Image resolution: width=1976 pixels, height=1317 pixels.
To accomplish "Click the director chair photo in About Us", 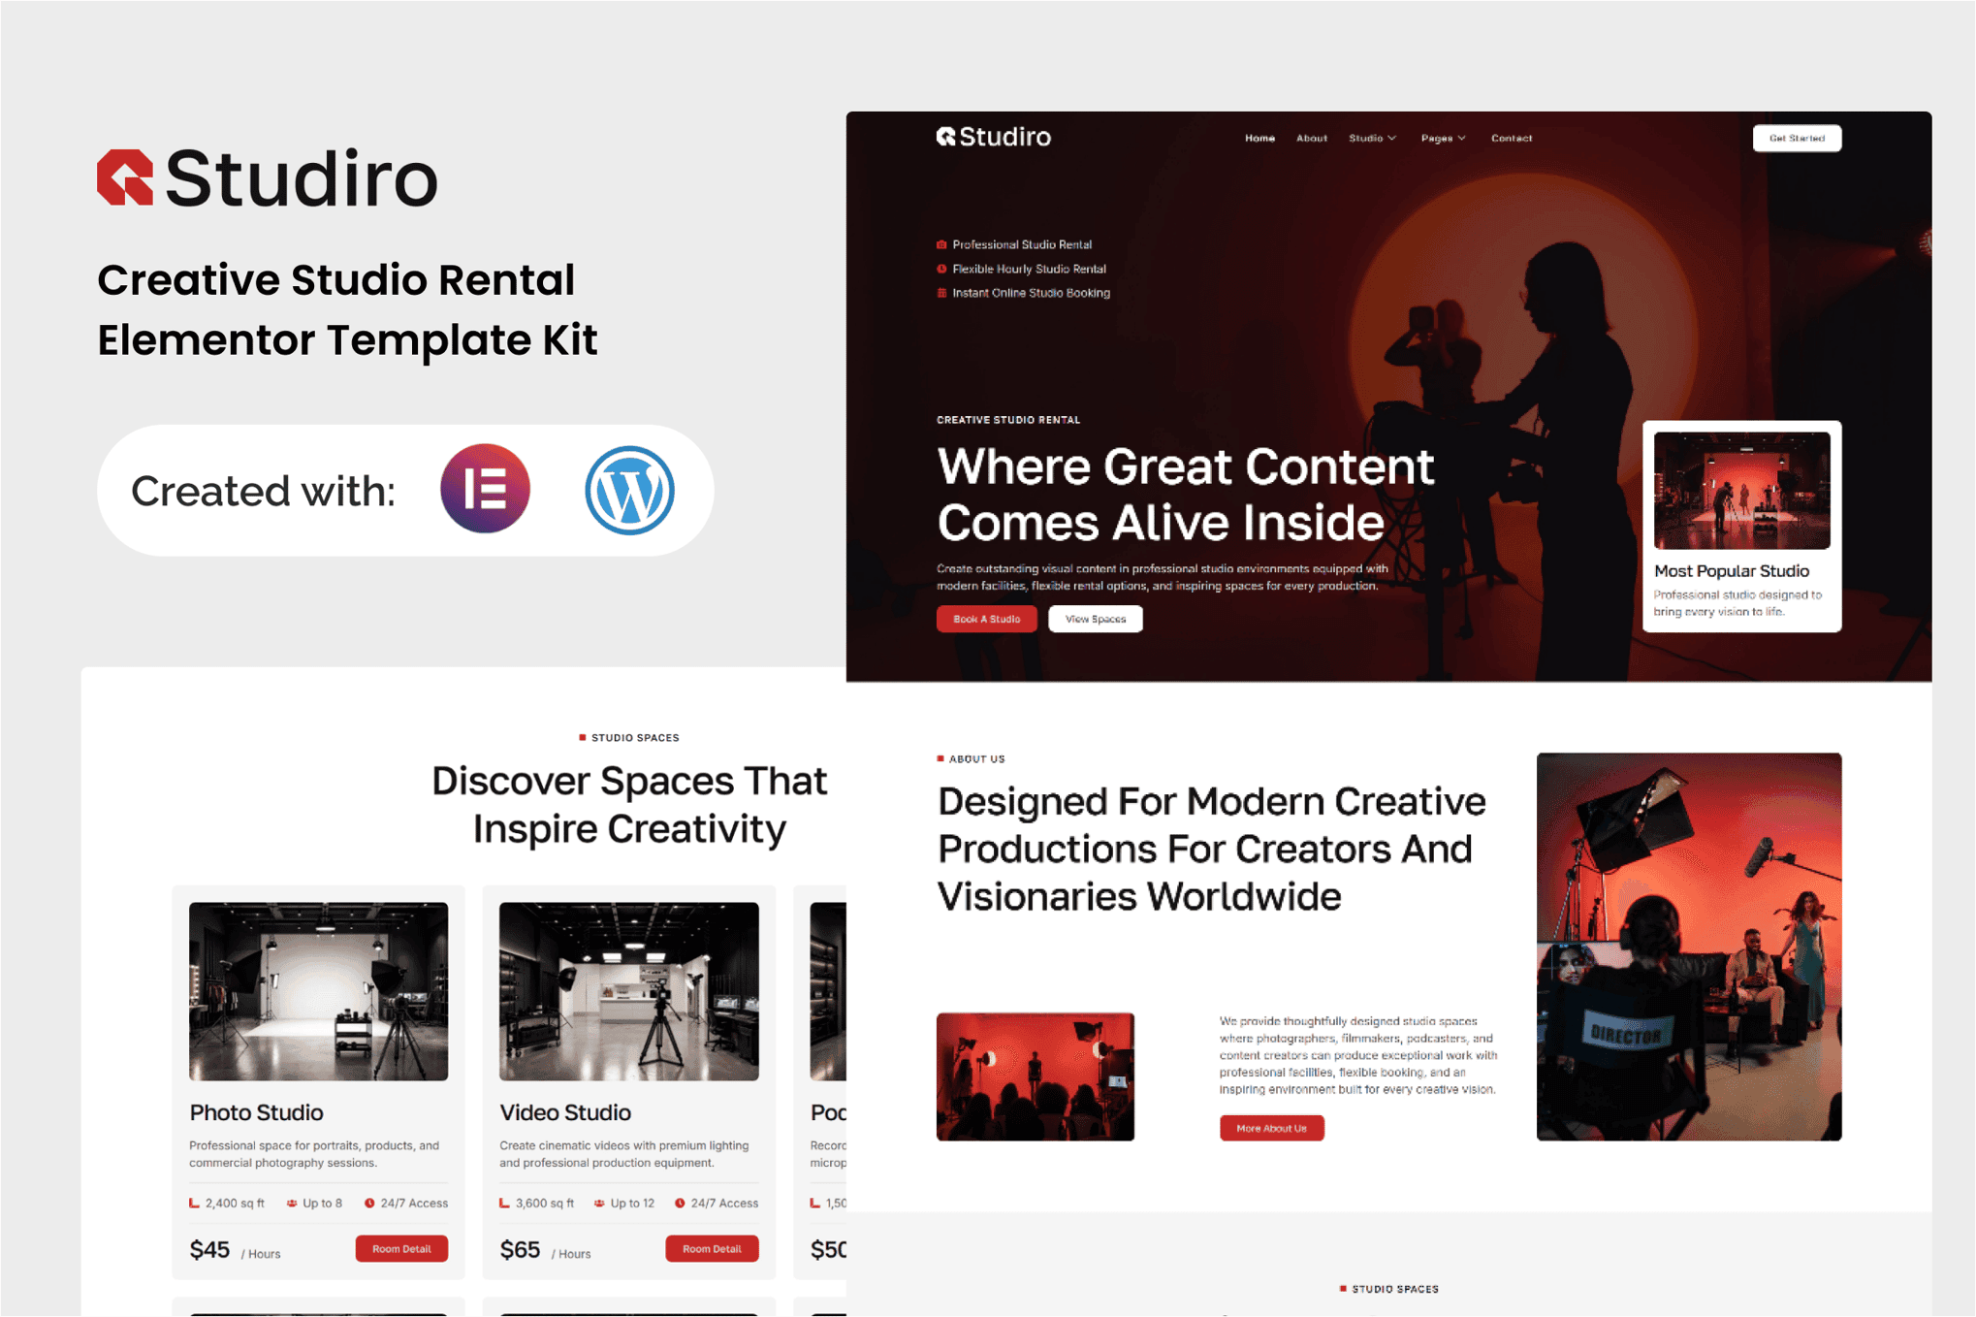I will click(x=1688, y=947).
